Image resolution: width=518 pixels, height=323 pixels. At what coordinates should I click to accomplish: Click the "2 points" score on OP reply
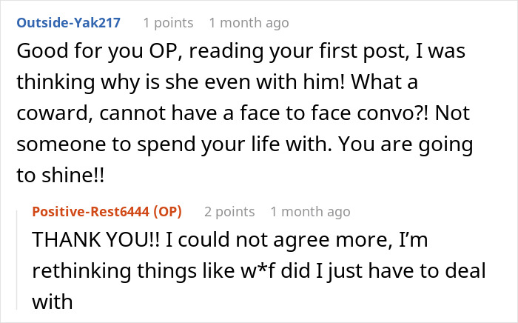[x=229, y=212]
